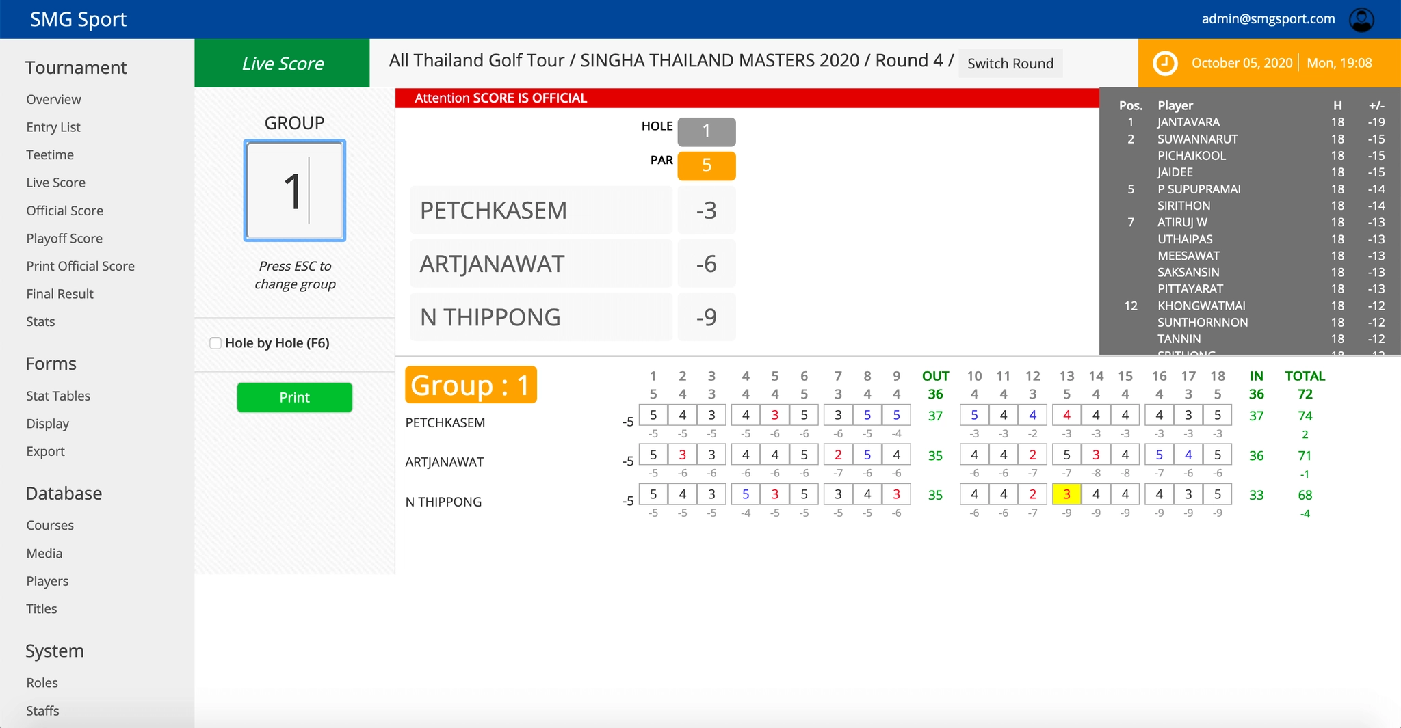
Task: Click the orange PAR 5 box
Action: (x=706, y=165)
